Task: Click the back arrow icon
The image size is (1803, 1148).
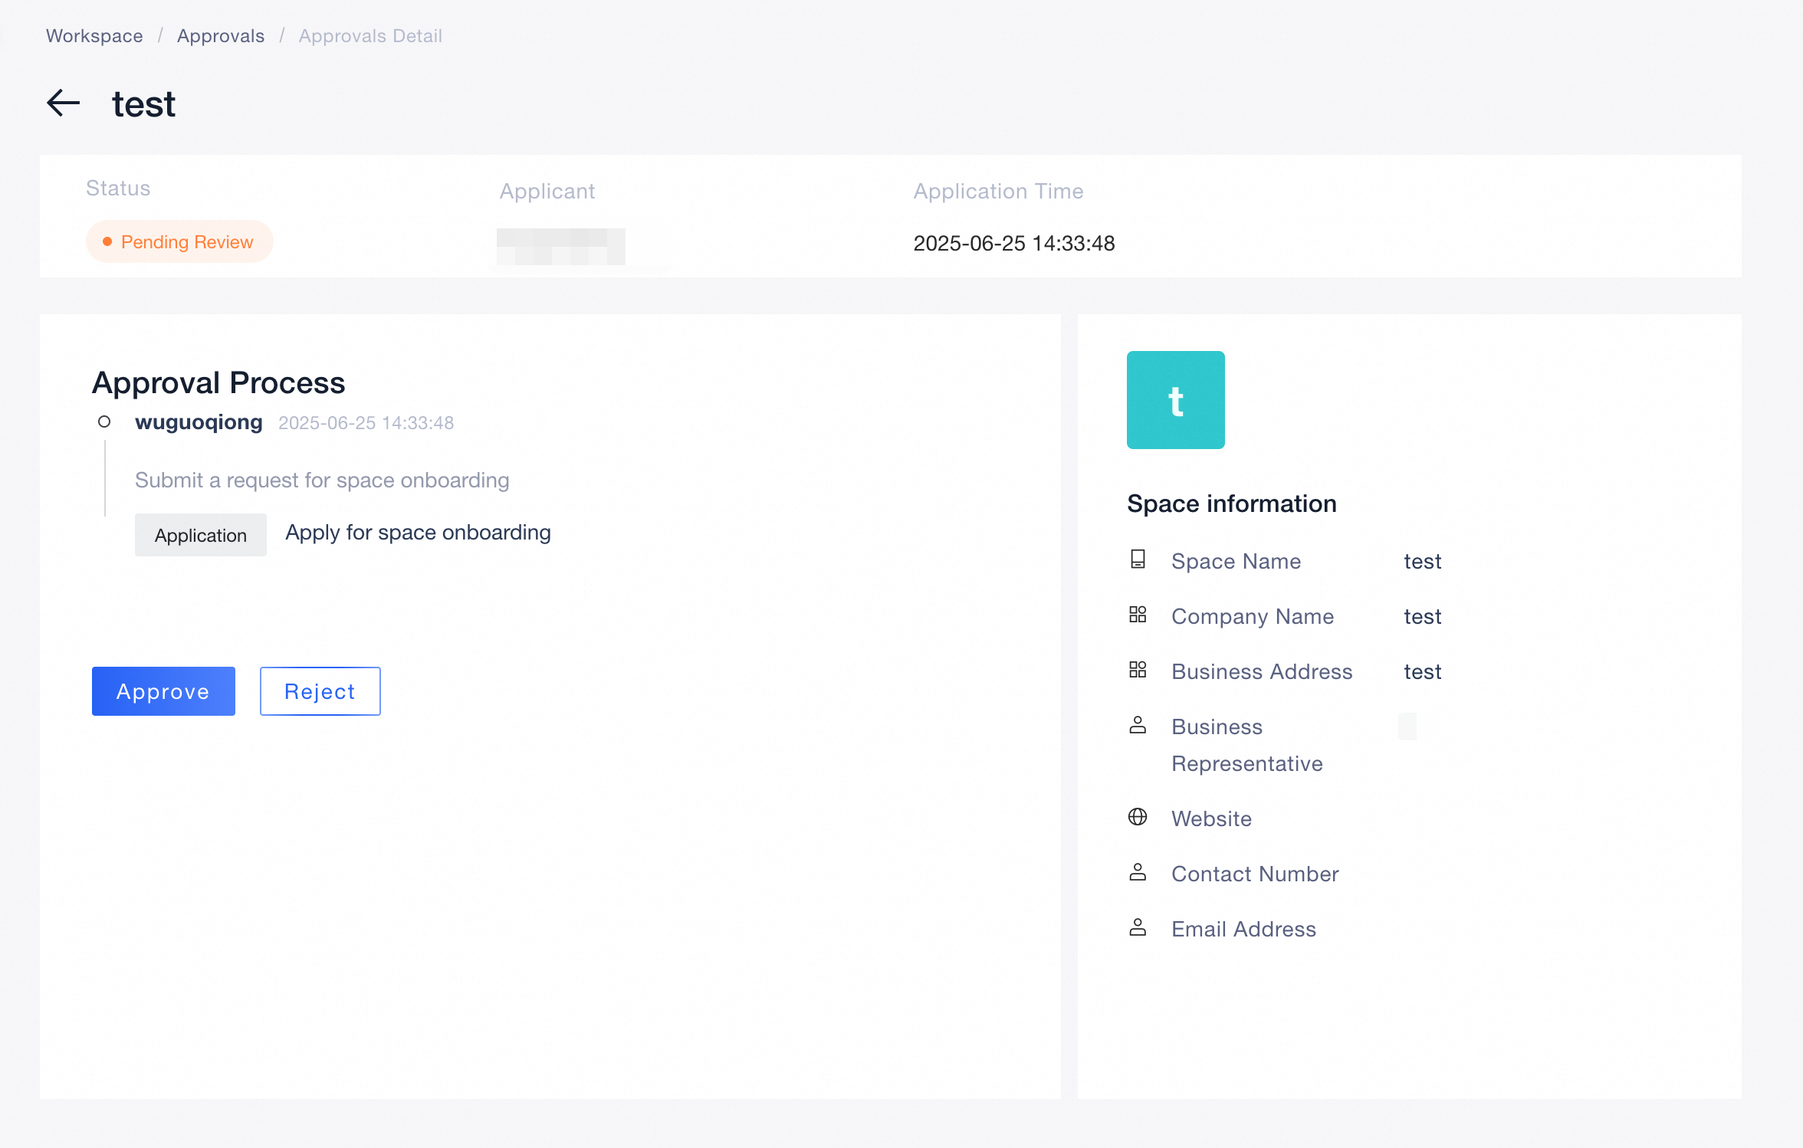Action: [x=64, y=103]
